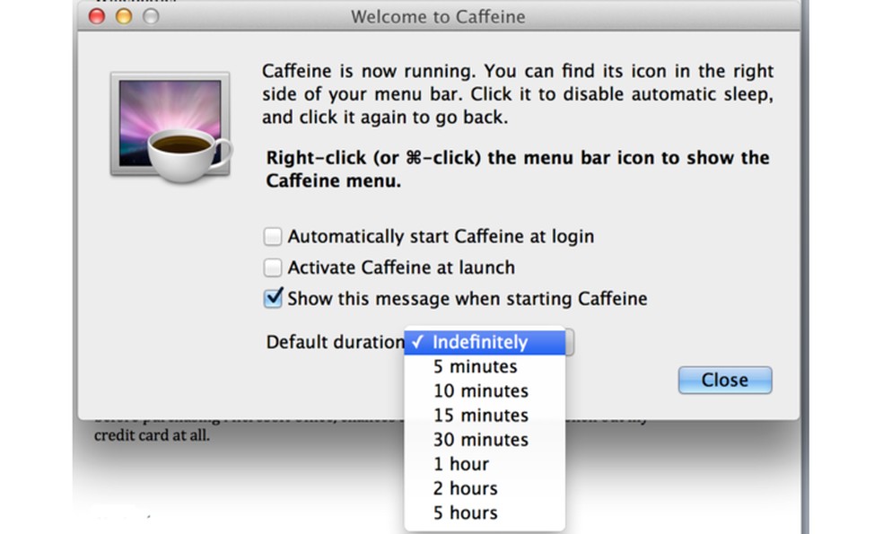Choose '2 hours' default duration
This screenshot has height=534, width=883.
[x=464, y=488]
